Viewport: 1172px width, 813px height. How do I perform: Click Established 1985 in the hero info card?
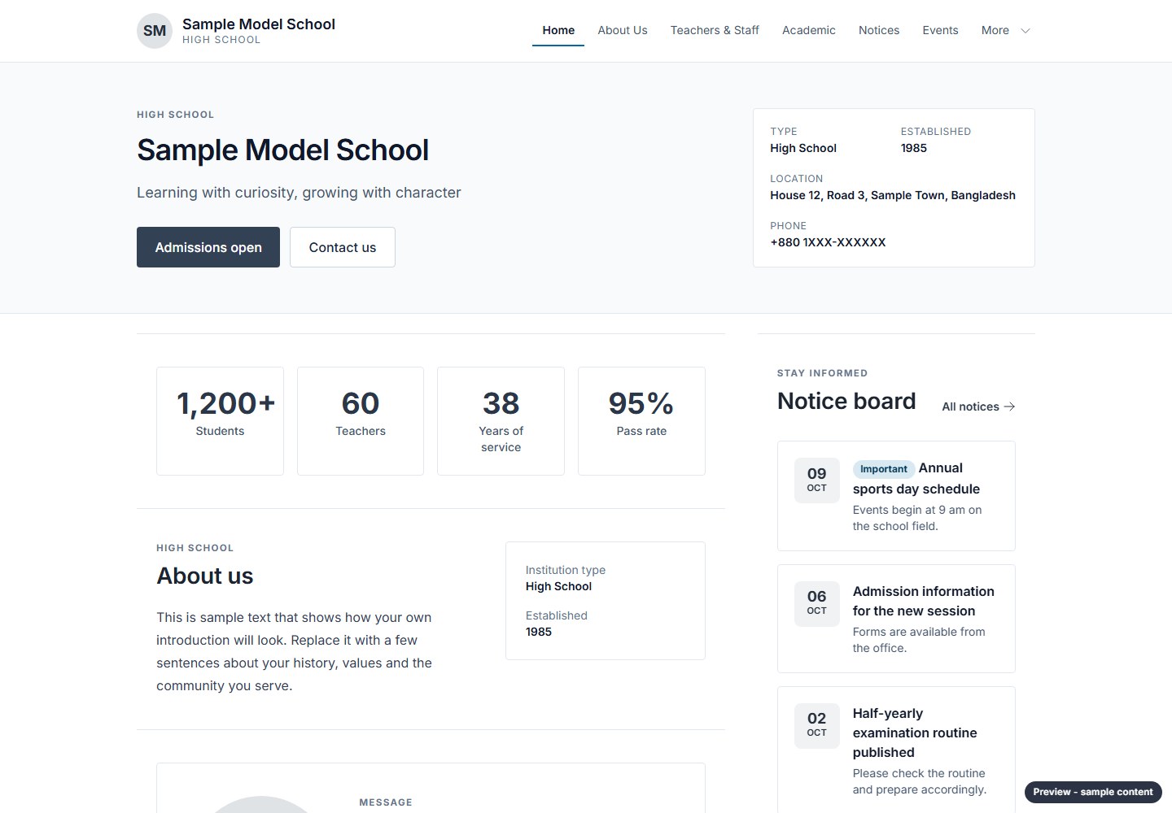(935, 140)
